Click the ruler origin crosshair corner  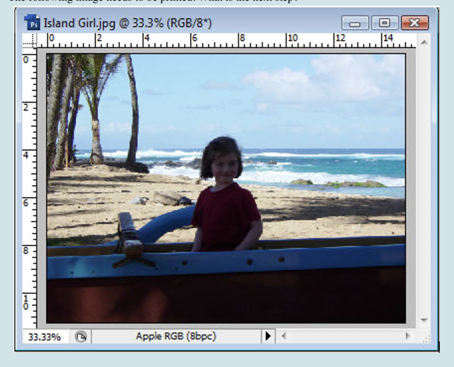click(x=30, y=41)
